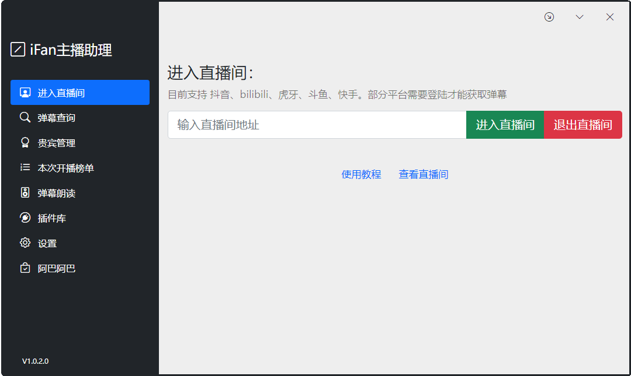Click the magnifier icon for 弹幕查询

point(25,117)
